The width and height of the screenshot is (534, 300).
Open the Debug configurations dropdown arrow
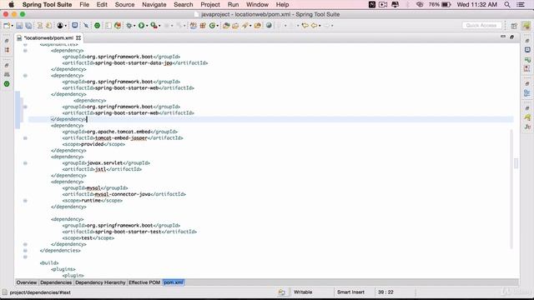pos(134,26)
